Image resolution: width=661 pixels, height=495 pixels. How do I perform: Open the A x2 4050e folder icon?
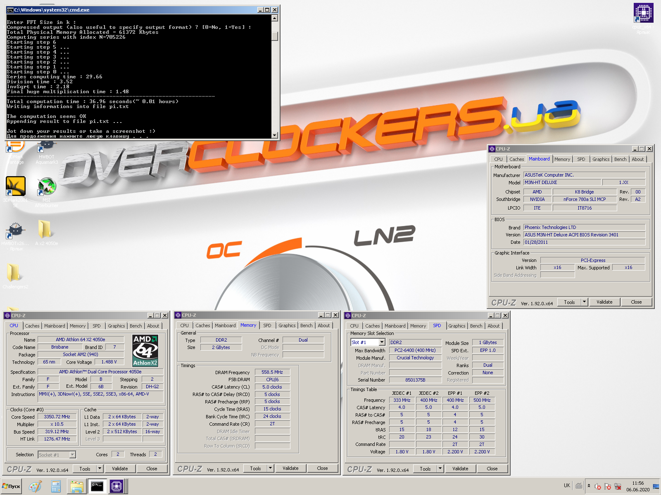(46, 233)
